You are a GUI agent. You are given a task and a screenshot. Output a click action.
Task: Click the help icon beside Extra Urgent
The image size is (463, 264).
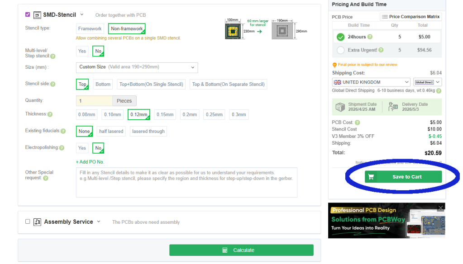pyautogui.click(x=381, y=50)
